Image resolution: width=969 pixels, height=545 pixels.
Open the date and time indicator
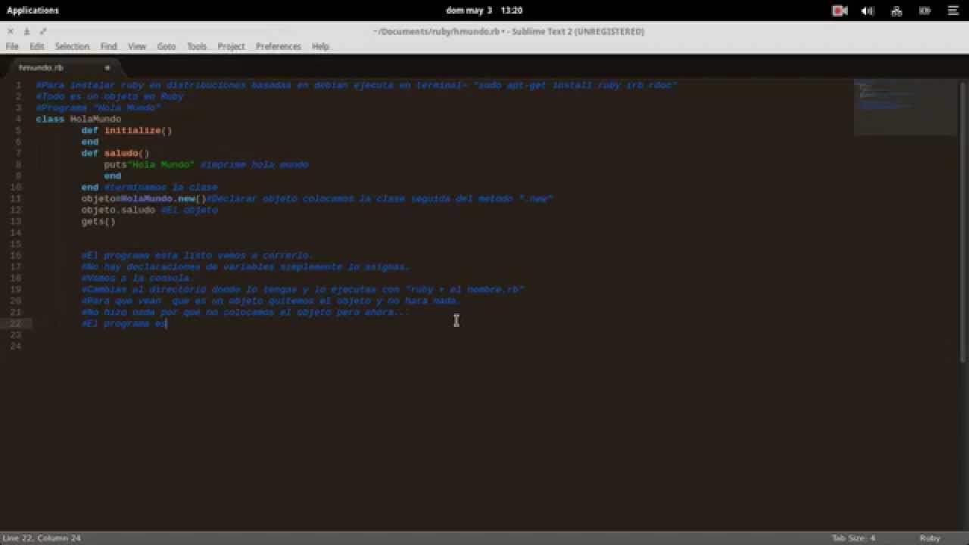pos(484,11)
